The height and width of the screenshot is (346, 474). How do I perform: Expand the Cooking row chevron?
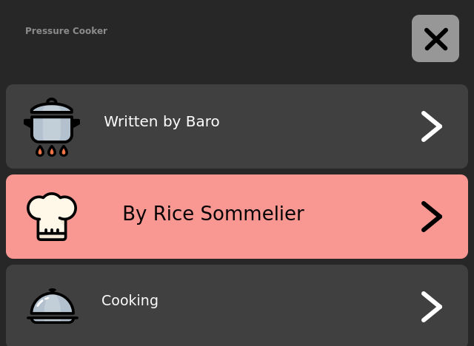[431, 307]
